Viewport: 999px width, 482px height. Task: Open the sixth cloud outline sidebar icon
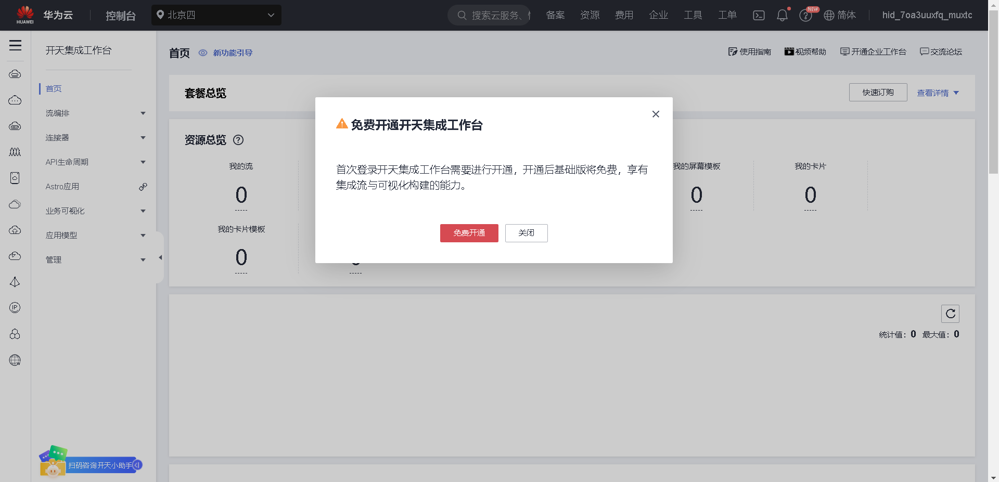click(15, 204)
